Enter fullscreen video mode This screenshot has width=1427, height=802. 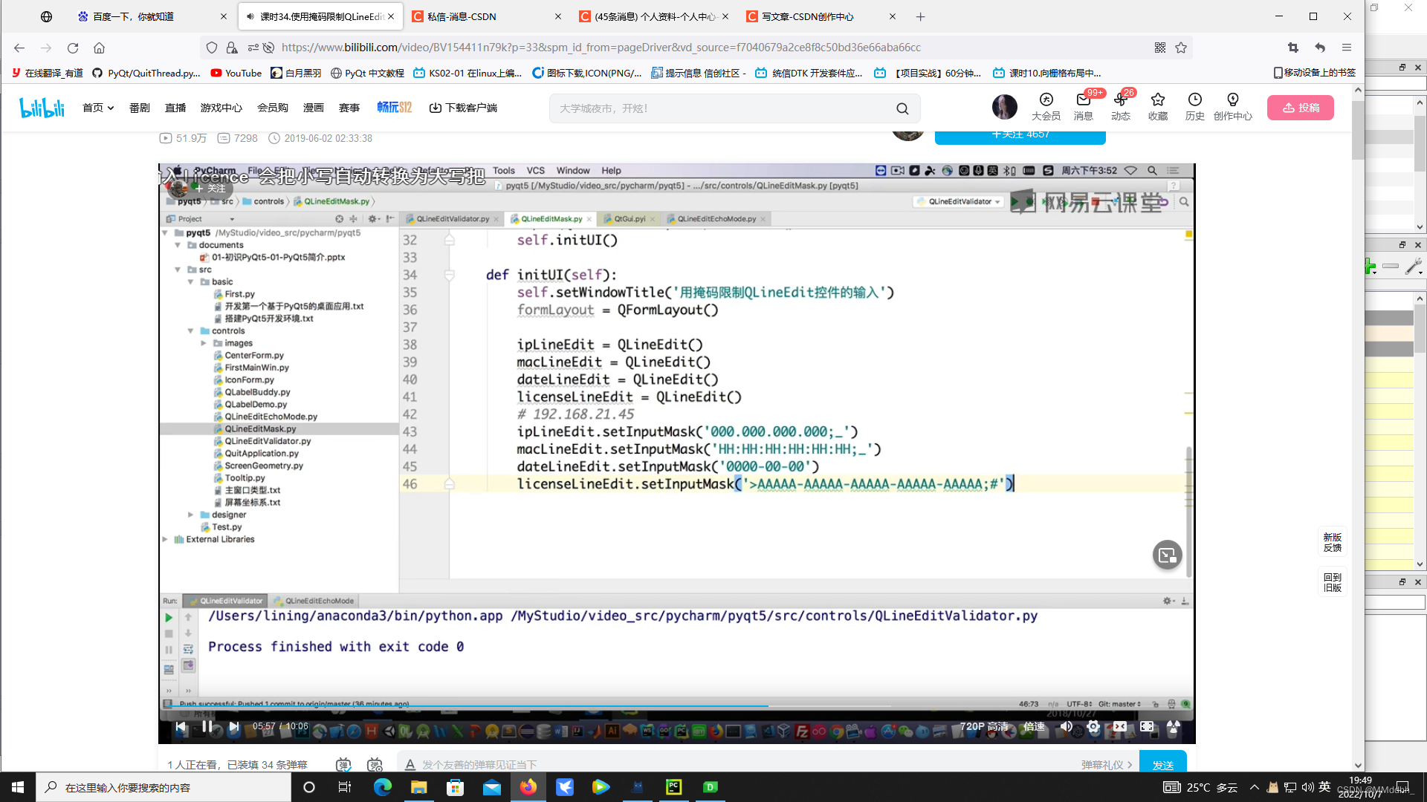[x=1174, y=726]
